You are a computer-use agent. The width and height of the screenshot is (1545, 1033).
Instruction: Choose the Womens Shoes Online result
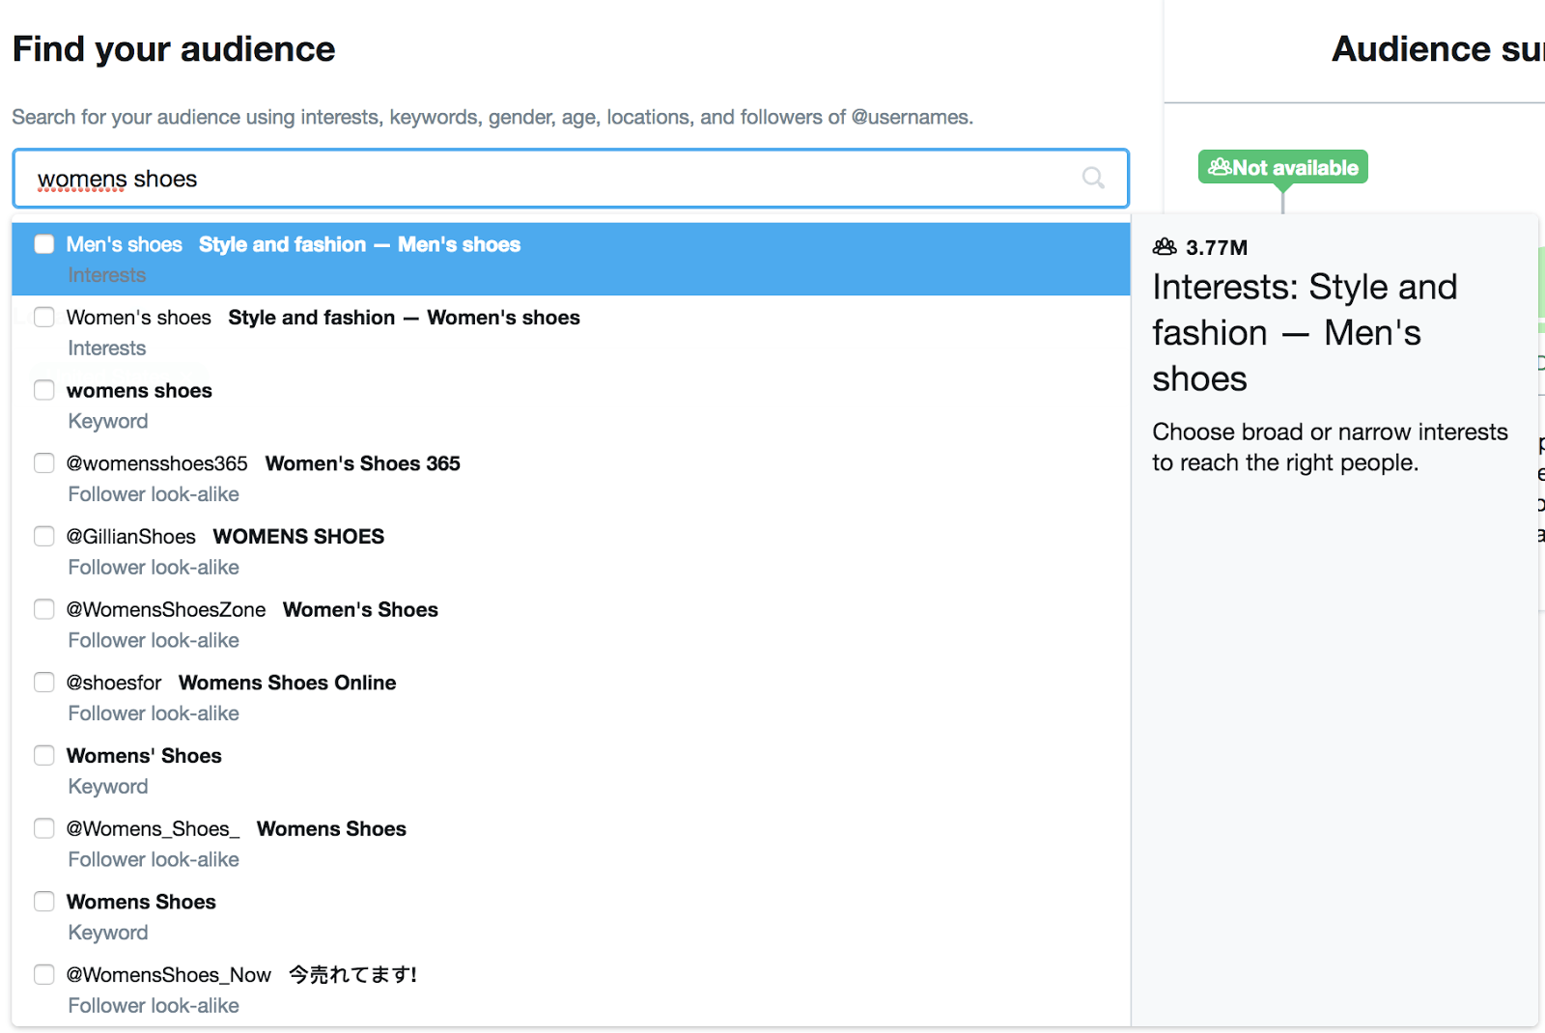click(287, 683)
